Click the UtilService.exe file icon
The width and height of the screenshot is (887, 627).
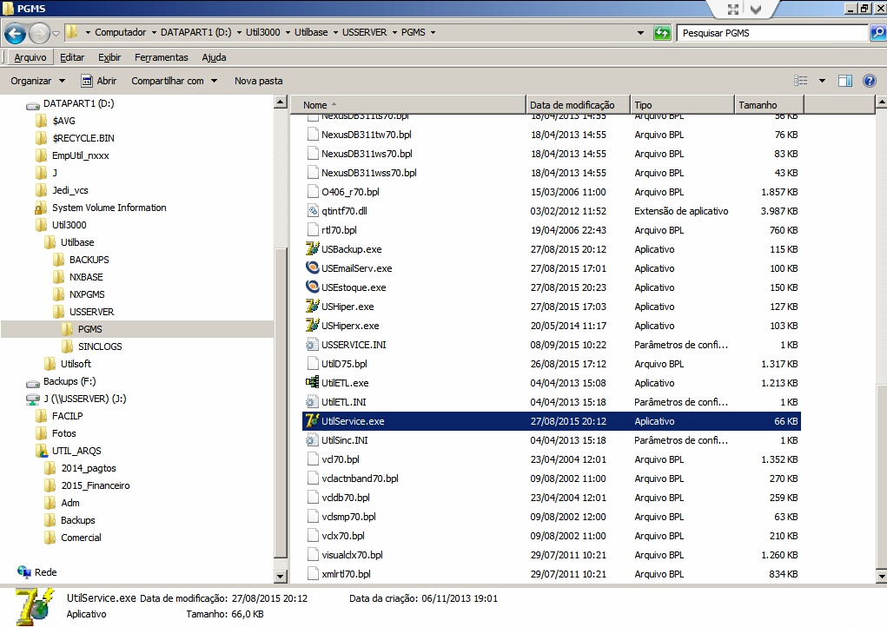(312, 421)
